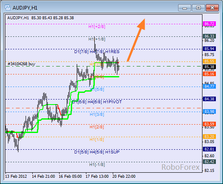Minimize the AUDJPY chart window
The width and height of the screenshot is (223, 184).
(184, 8)
